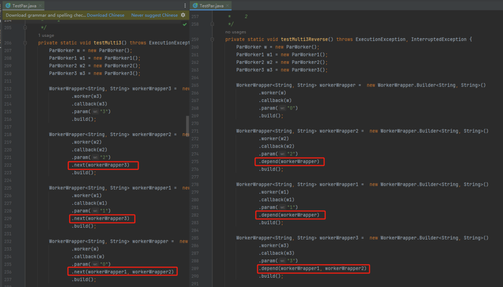Image resolution: width=503 pixels, height=287 pixels.
Task: Click 'ParWorker3 w3' declaration on line 263
Action: [254, 70]
